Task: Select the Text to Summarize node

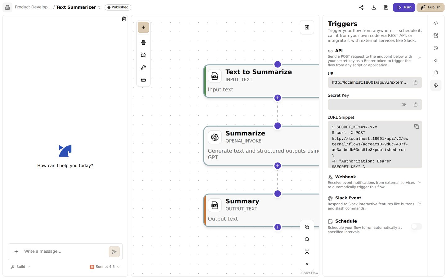Action: pos(261,81)
